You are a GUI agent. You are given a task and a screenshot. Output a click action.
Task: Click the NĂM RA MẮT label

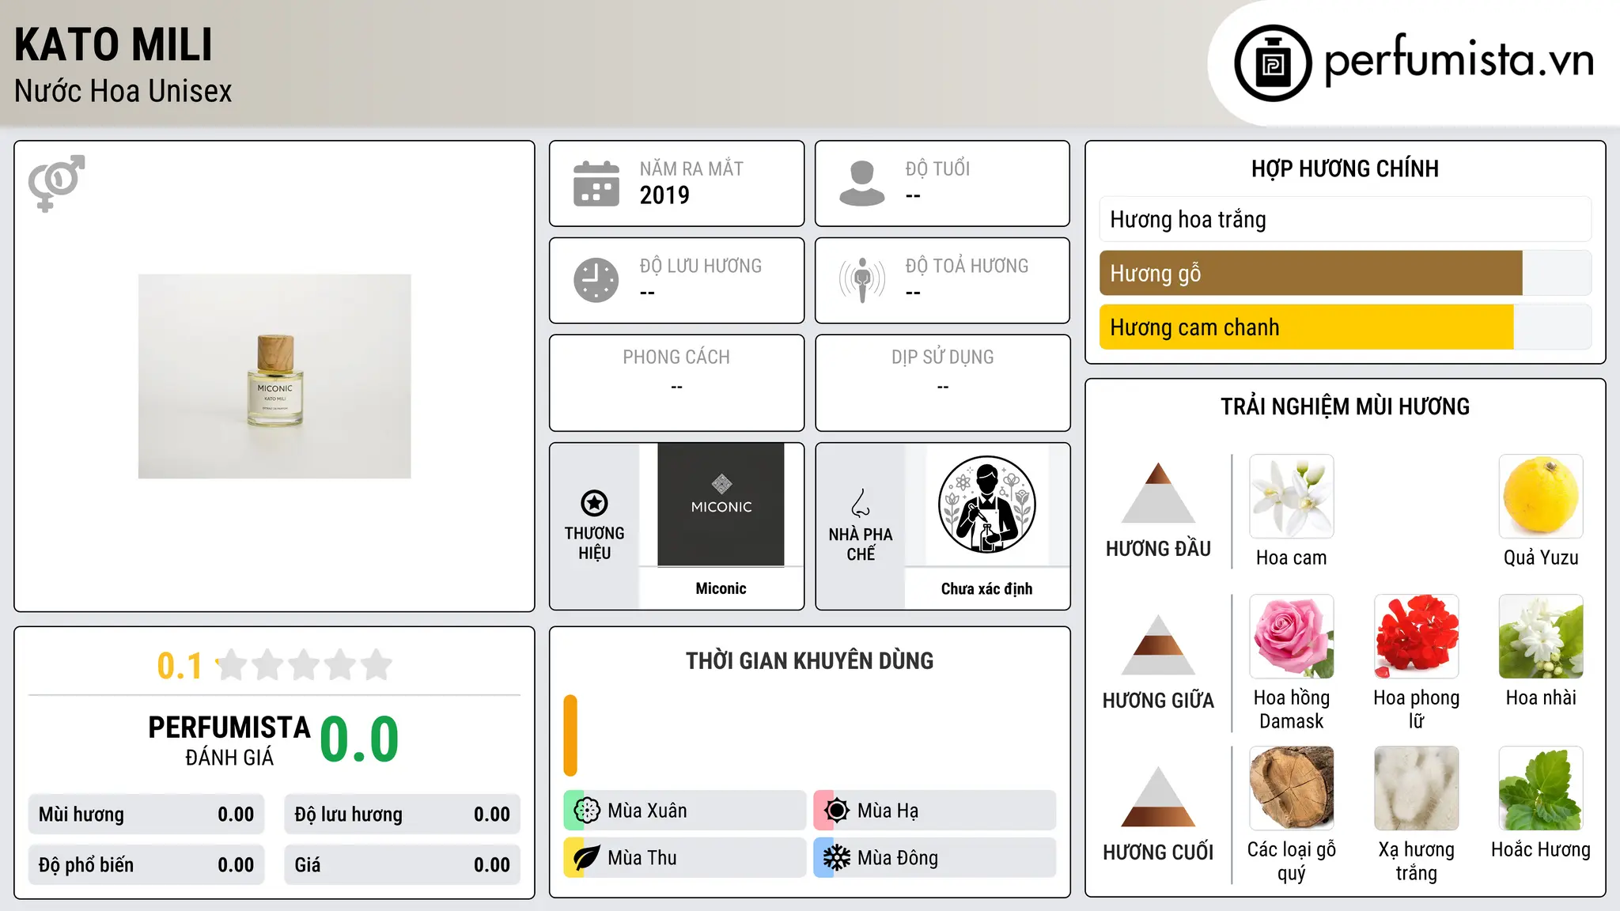click(691, 168)
